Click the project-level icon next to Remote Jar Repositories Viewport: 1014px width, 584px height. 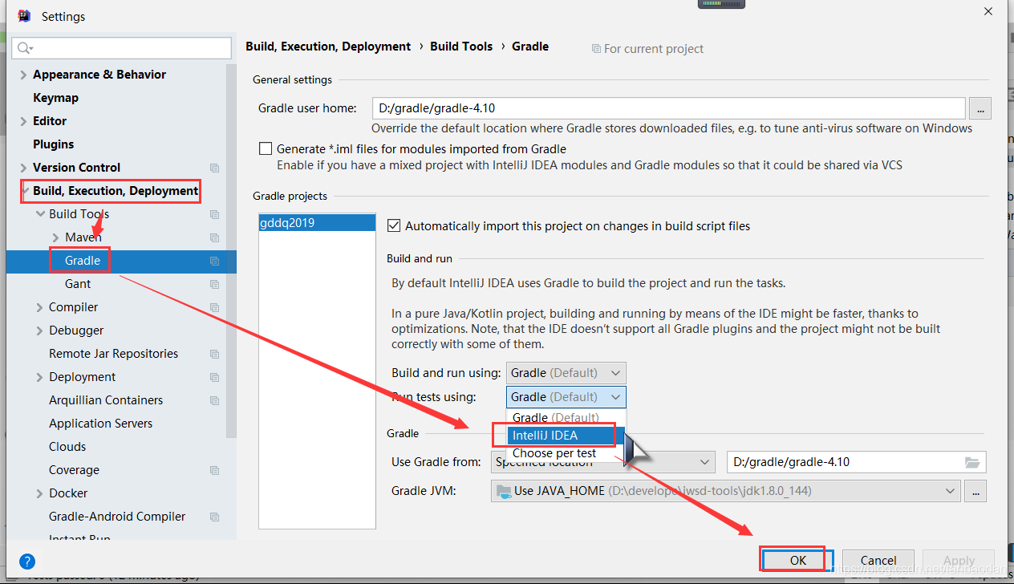[x=214, y=354]
